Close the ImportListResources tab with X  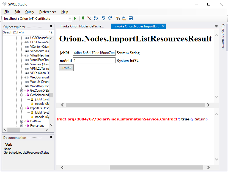[x=163, y=26]
